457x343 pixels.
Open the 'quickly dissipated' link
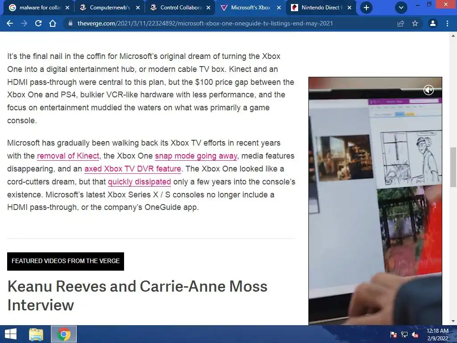[139, 182]
